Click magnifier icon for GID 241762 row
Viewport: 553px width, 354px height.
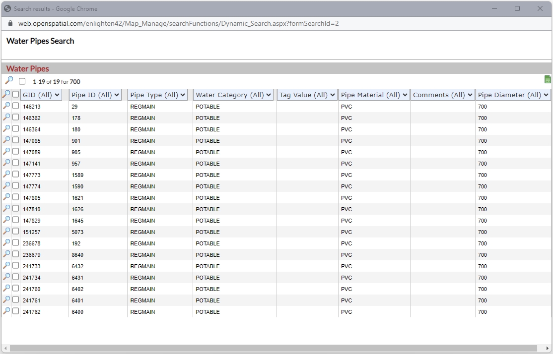point(6,311)
